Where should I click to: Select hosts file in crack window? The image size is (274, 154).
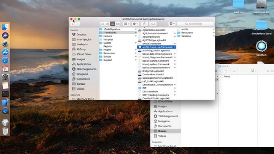pyautogui.click(x=227, y=77)
